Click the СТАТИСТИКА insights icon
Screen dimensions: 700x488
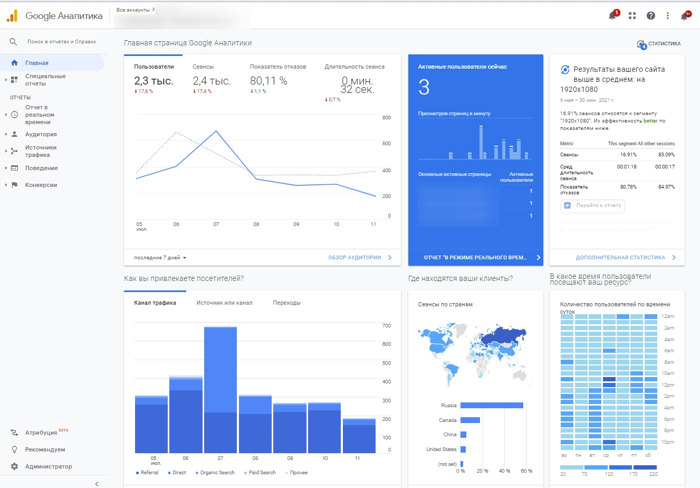pos(641,44)
